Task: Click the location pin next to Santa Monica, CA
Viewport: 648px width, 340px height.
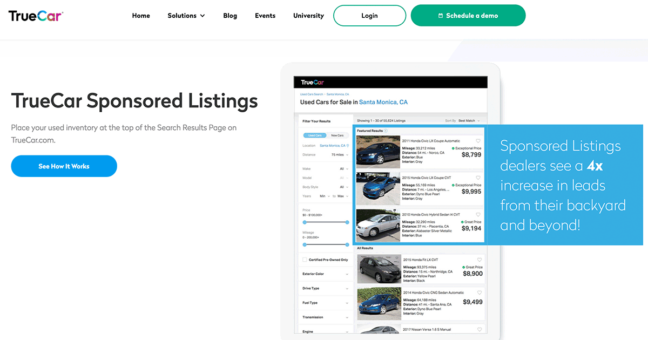Action: pyautogui.click(x=347, y=146)
